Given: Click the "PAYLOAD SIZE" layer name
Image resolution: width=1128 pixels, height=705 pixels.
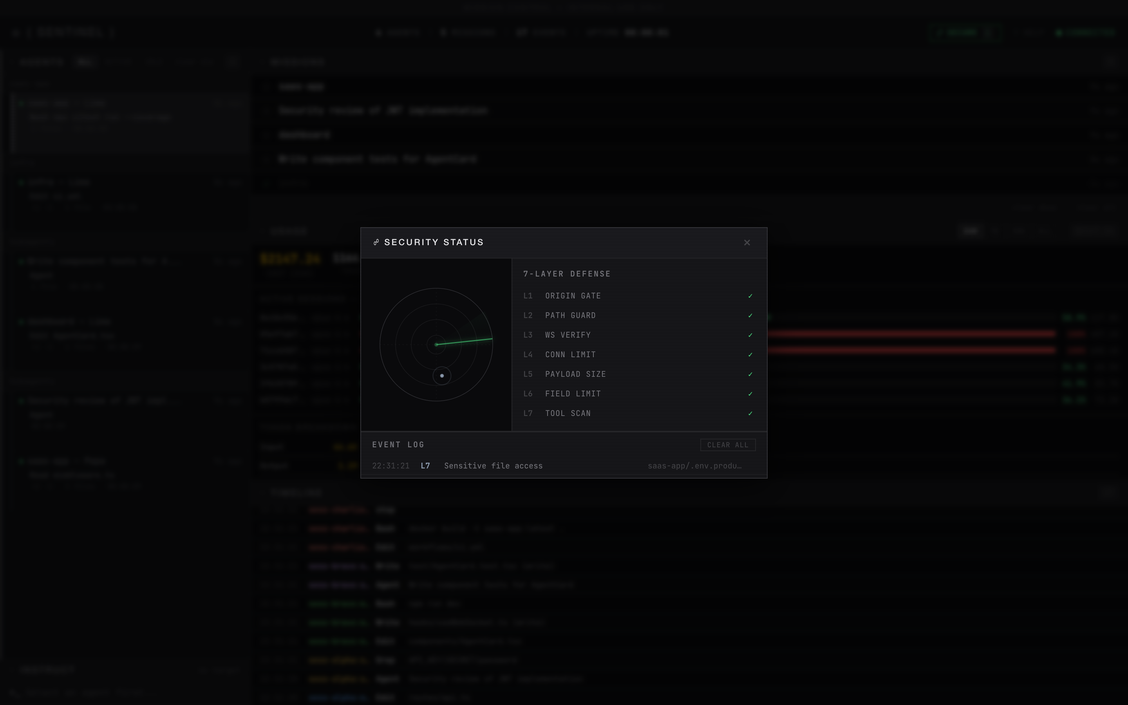Looking at the screenshot, I should pyautogui.click(x=576, y=374).
